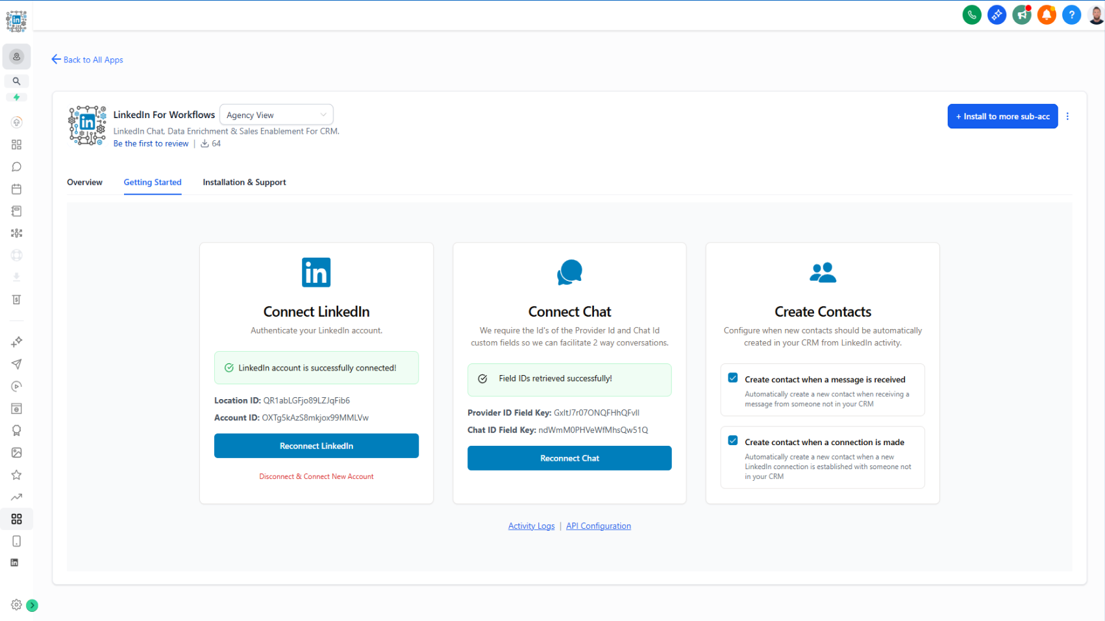Uncheck Create contact when a connection is made
Screen dimensions: 1105x621
[x=733, y=441]
